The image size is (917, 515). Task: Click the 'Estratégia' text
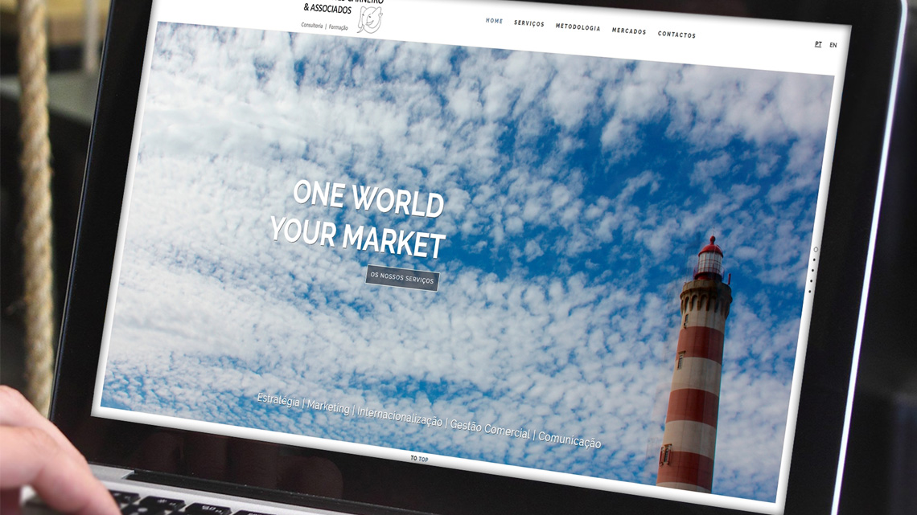click(278, 401)
